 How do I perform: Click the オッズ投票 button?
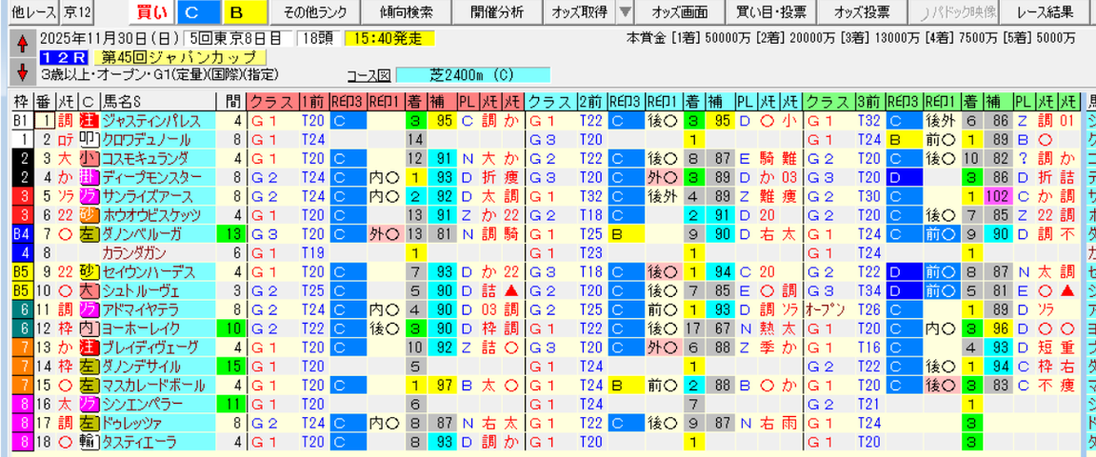[x=862, y=11]
